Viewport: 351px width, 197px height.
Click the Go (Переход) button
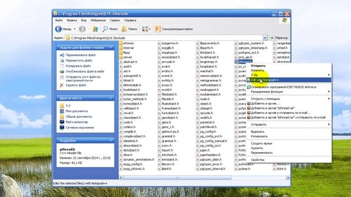279,38
